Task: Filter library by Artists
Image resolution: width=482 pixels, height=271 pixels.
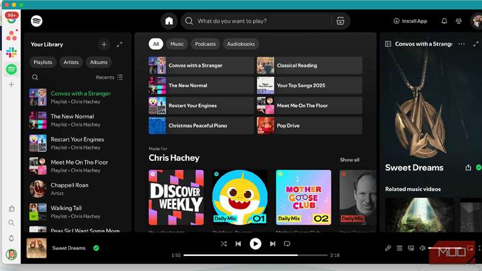Action: coord(71,62)
